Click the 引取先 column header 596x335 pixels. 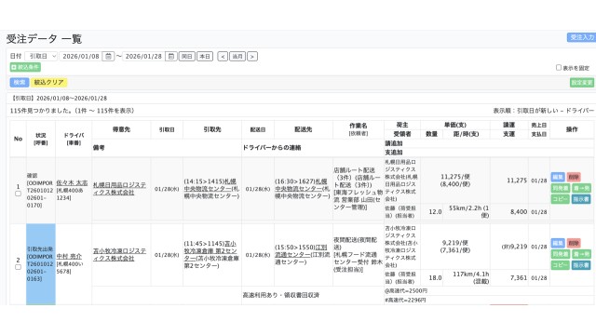point(212,129)
